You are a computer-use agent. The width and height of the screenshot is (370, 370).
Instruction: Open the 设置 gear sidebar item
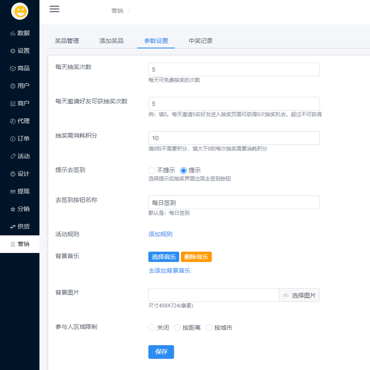tap(20, 51)
